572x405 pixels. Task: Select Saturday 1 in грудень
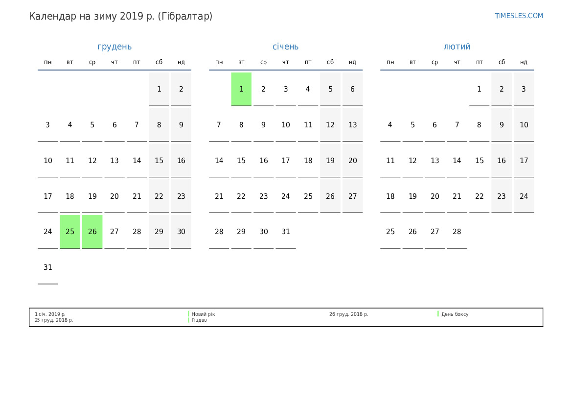click(159, 89)
